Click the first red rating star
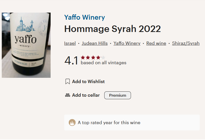 tap(83, 57)
